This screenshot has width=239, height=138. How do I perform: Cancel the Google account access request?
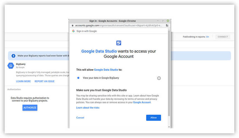(80, 117)
